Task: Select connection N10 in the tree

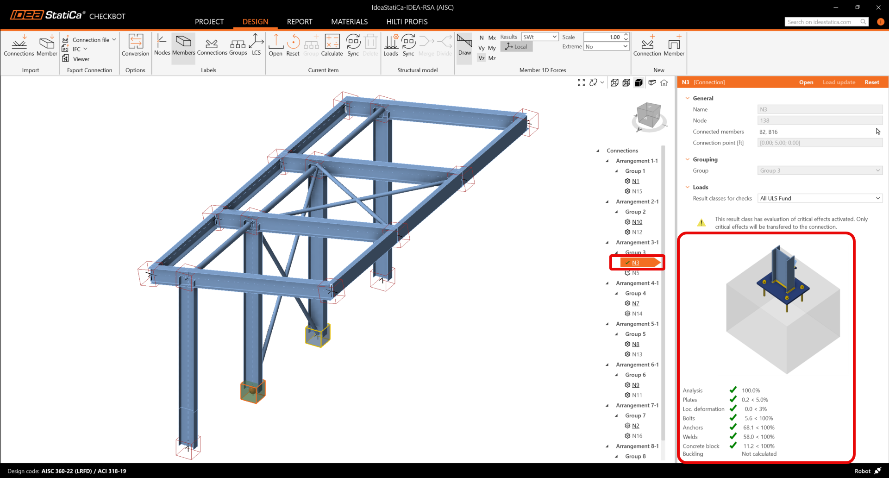Action: tap(637, 222)
